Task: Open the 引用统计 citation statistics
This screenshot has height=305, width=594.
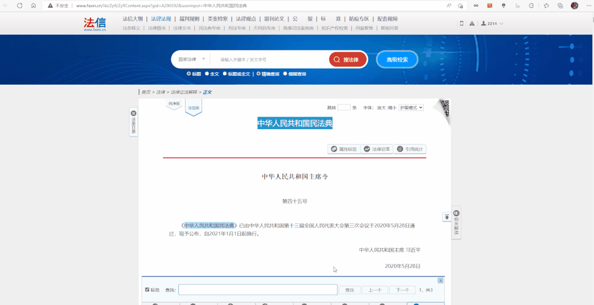Action: [410, 149]
